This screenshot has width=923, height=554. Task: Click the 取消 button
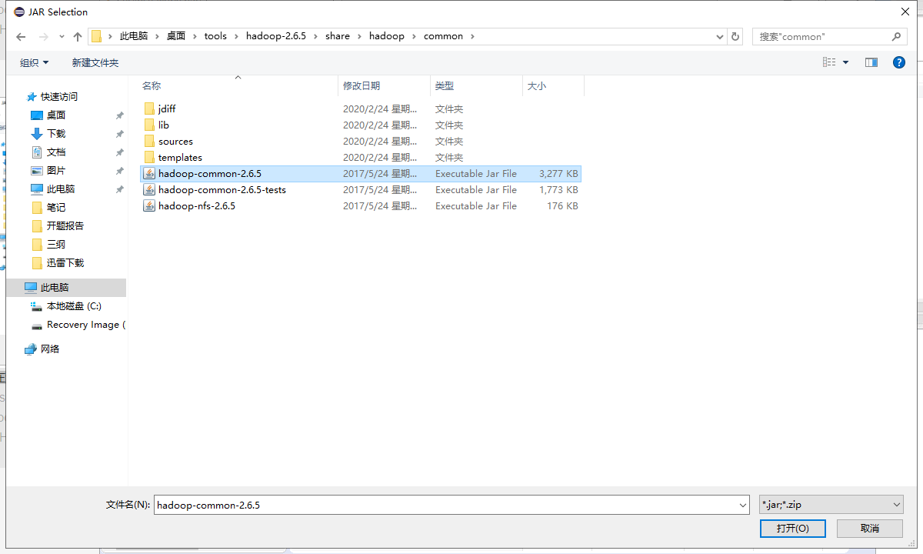coord(870,529)
